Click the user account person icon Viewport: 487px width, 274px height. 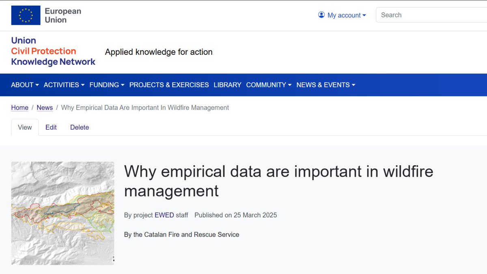click(321, 15)
